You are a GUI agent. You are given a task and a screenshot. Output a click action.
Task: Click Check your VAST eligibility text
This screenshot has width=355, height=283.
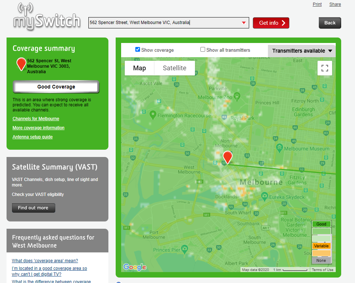click(x=38, y=194)
